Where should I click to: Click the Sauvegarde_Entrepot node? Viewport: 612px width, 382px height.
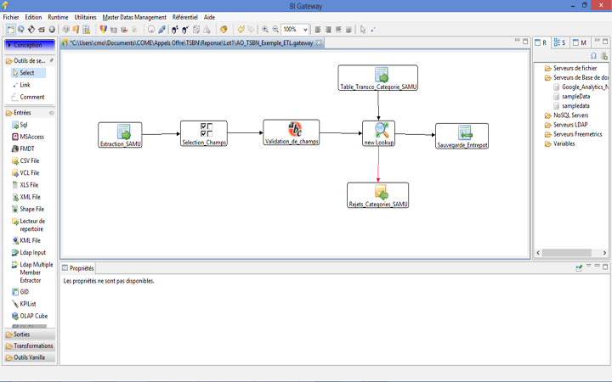(x=462, y=136)
